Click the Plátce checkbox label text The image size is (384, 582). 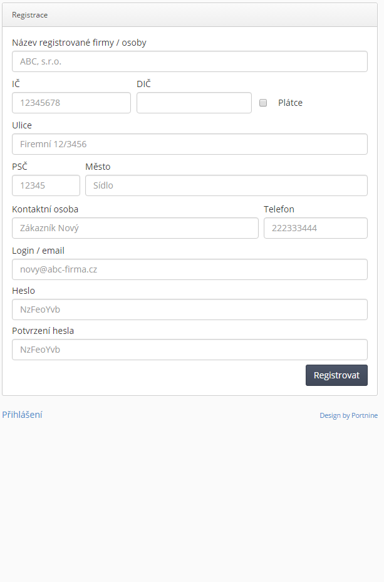(290, 103)
